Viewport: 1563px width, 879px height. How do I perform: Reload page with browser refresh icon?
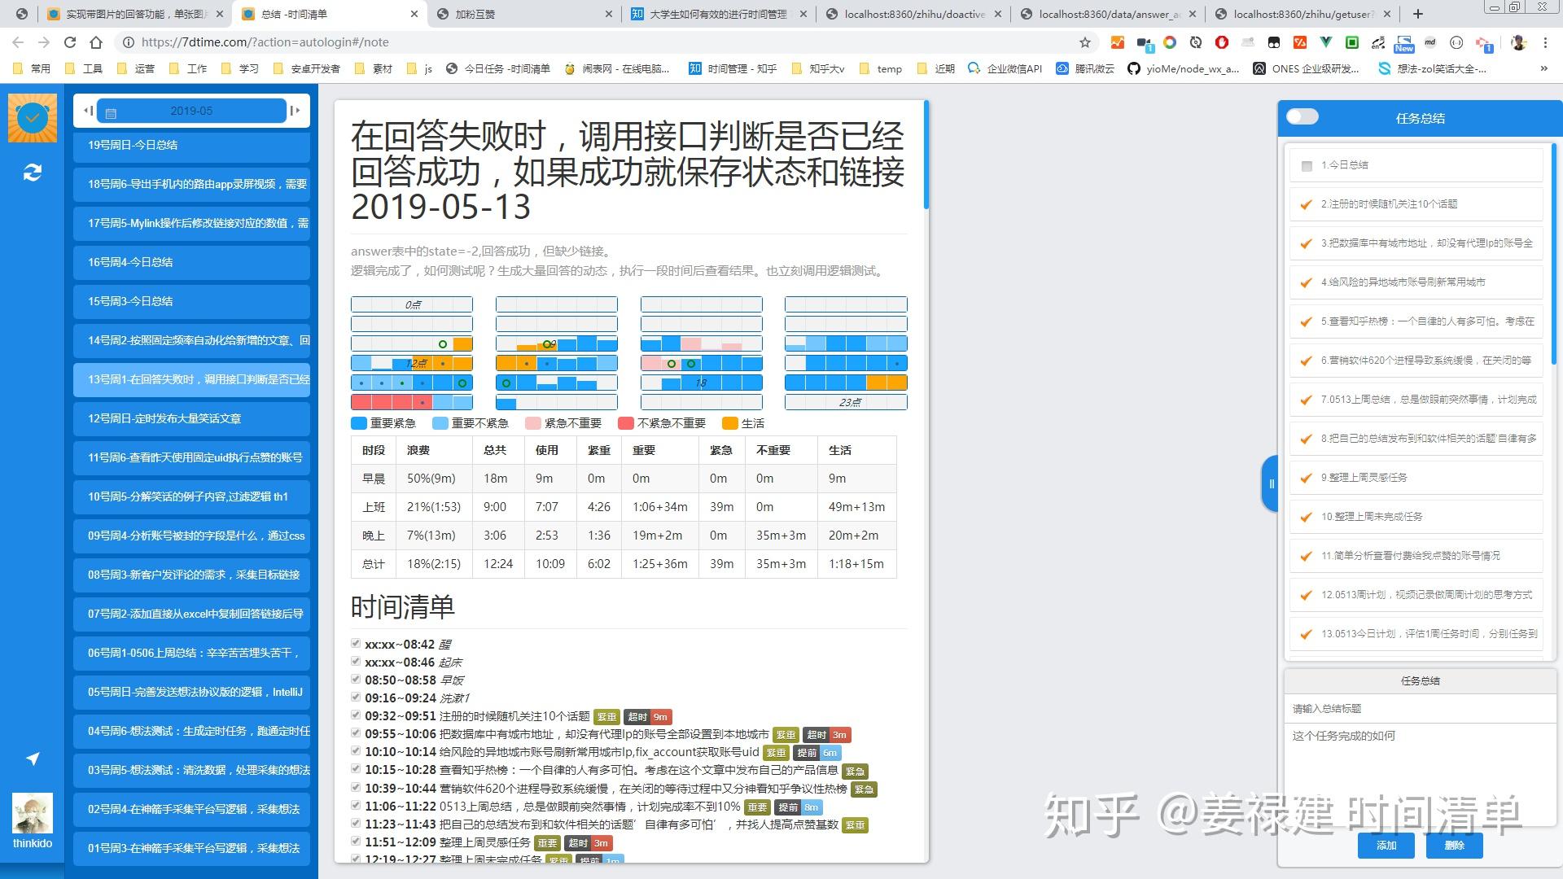(x=70, y=42)
